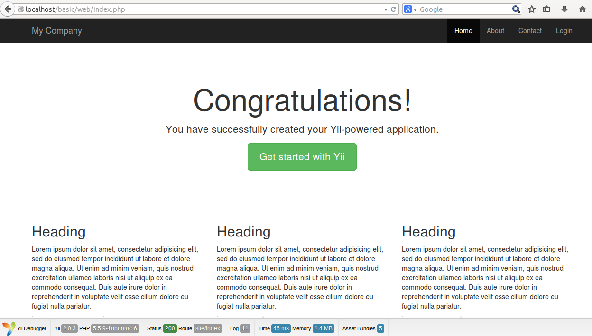Navigate to browser home page icon
This screenshot has width=592, height=336.
point(583,9)
